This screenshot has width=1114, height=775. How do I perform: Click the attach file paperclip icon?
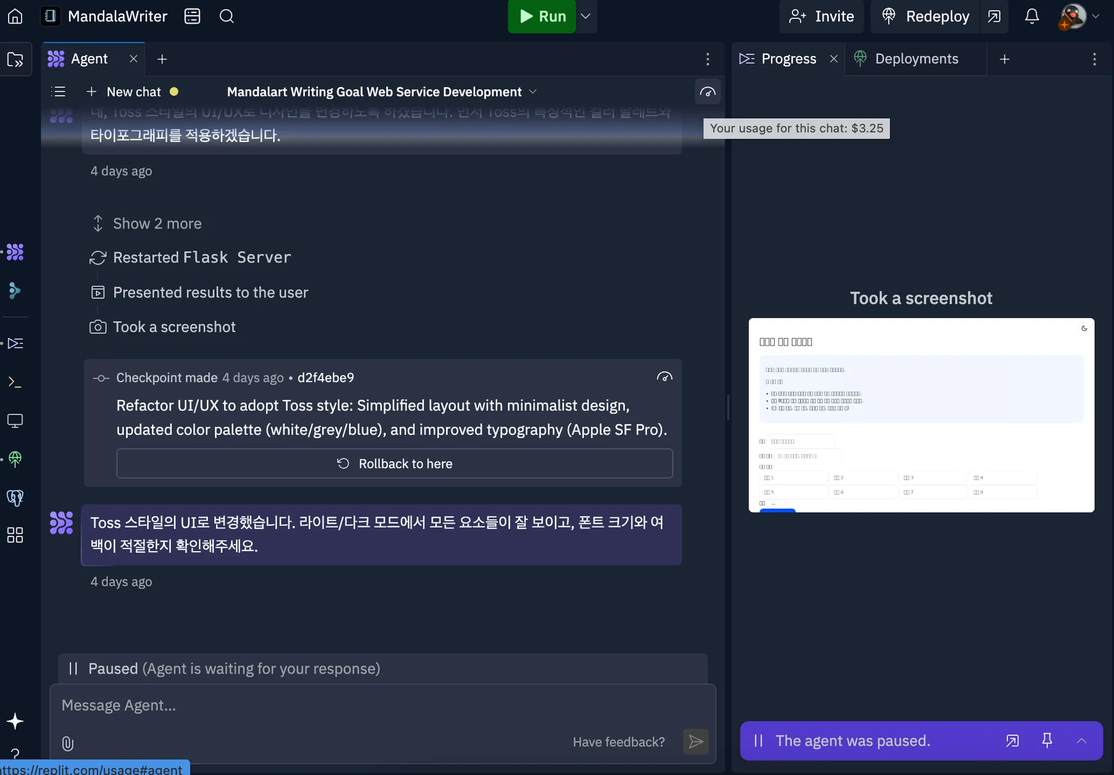(67, 743)
